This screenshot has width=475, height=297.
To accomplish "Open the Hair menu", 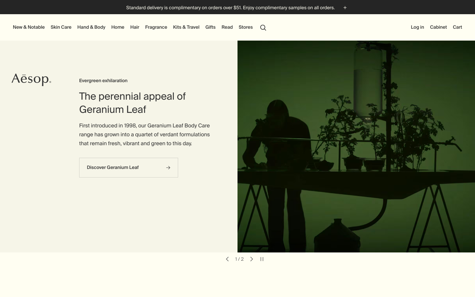I will 135,27.
